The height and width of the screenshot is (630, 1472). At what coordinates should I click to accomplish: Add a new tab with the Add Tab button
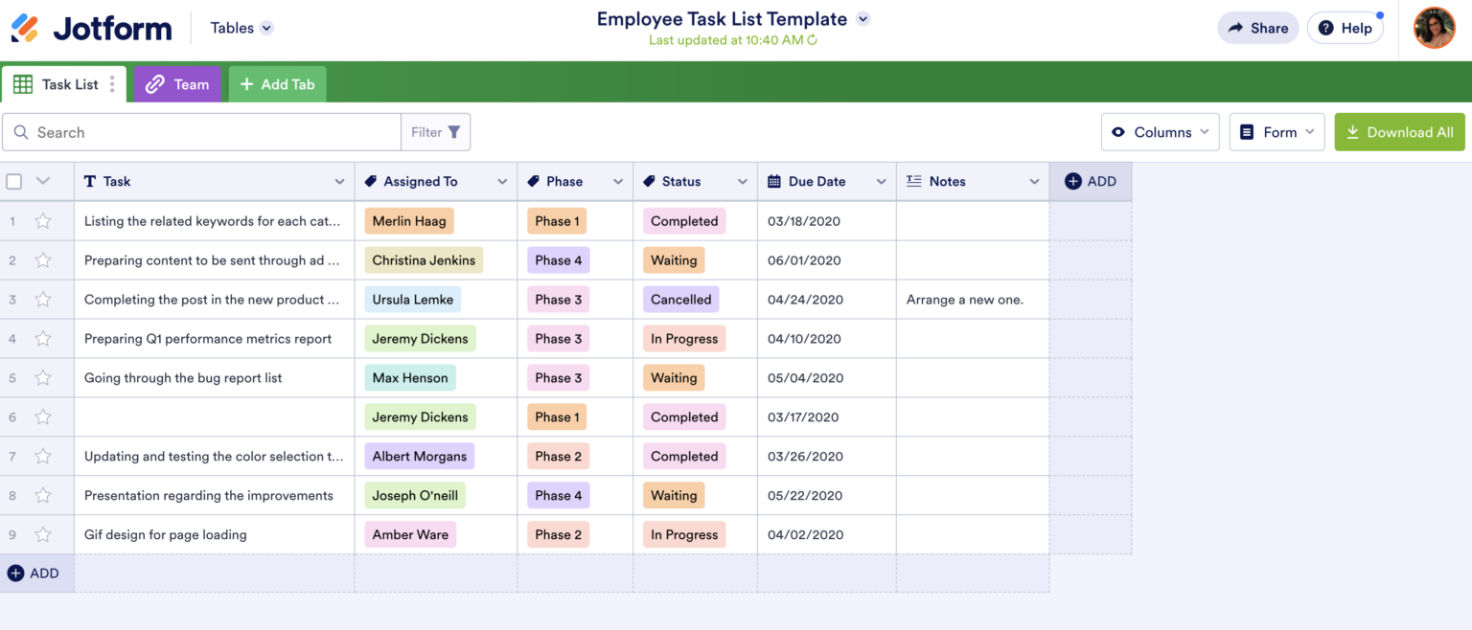point(277,84)
